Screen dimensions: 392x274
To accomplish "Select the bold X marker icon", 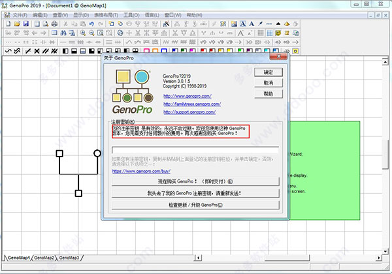I will [37, 51].
